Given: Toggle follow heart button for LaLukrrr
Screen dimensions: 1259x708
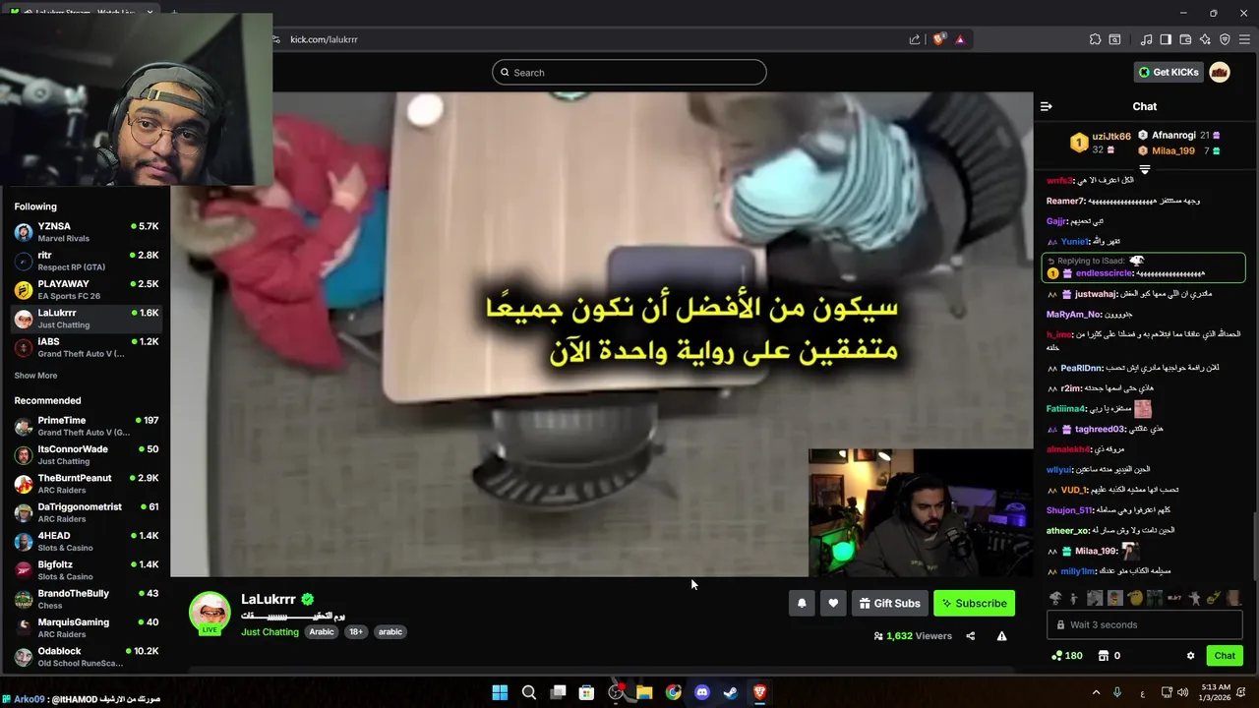Looking at the screenshot, I should pos(833,603).
